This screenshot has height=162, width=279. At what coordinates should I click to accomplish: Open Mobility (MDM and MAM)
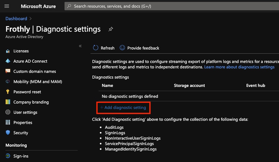[38, 81]
